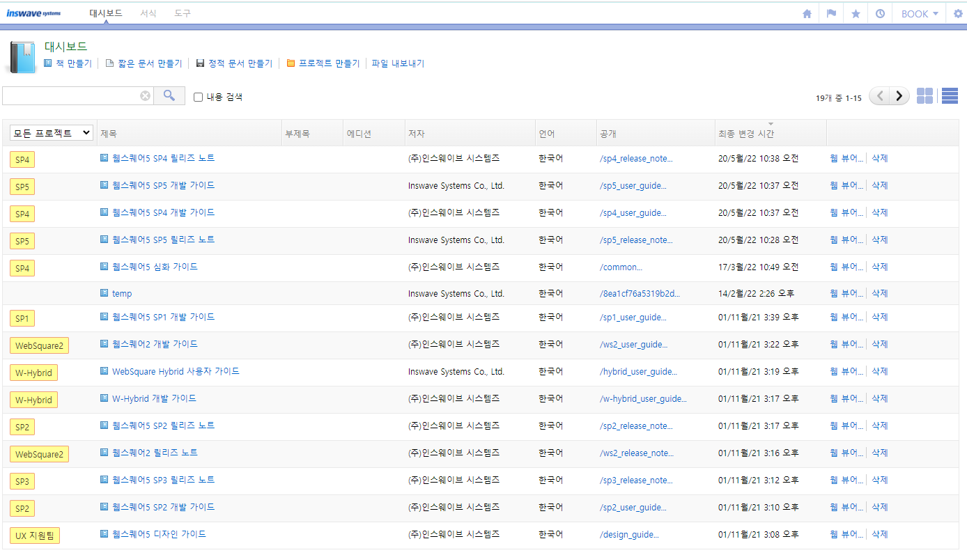Screen dimensions: 967x555
Task: Click 정적 문서 만들기 link
Action: 240,63
